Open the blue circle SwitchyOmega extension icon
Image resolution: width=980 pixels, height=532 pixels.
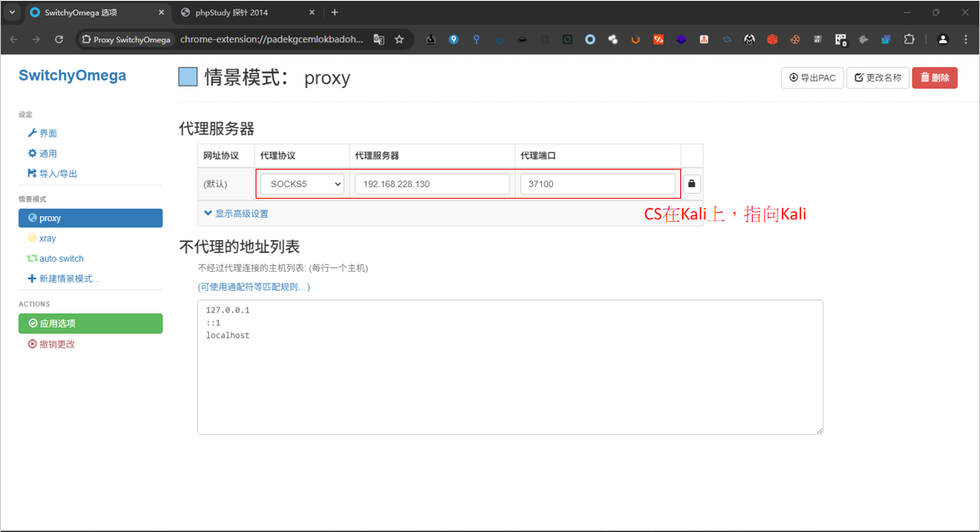point(590,39)
